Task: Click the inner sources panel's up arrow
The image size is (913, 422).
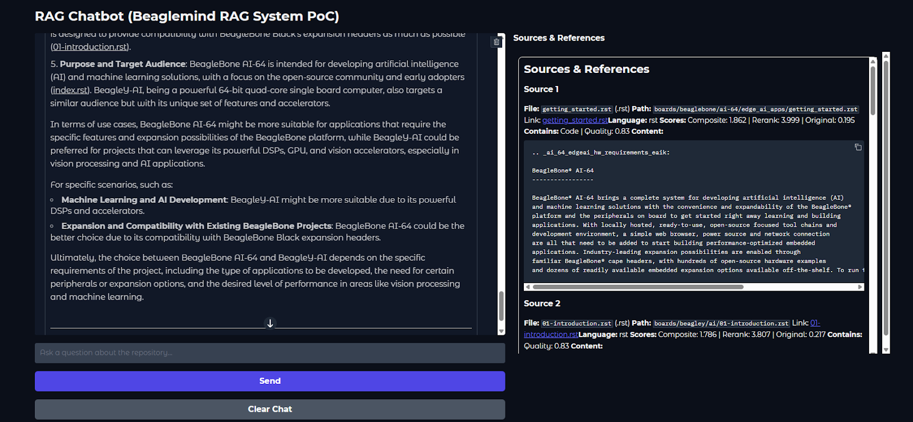Action: (x=872, y=61)
